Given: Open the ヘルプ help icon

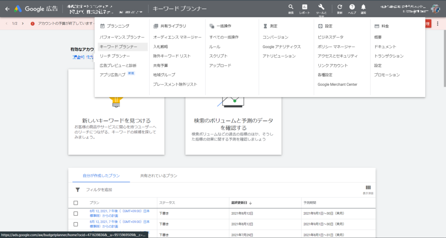Looking at the screenshot, I should tap(352, 7).
